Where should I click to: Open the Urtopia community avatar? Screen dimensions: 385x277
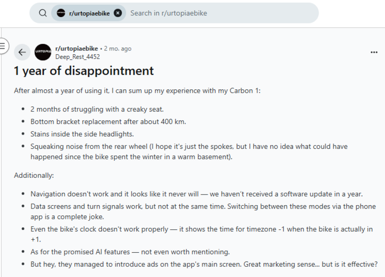pyautogui.click(x=43, y=52)
